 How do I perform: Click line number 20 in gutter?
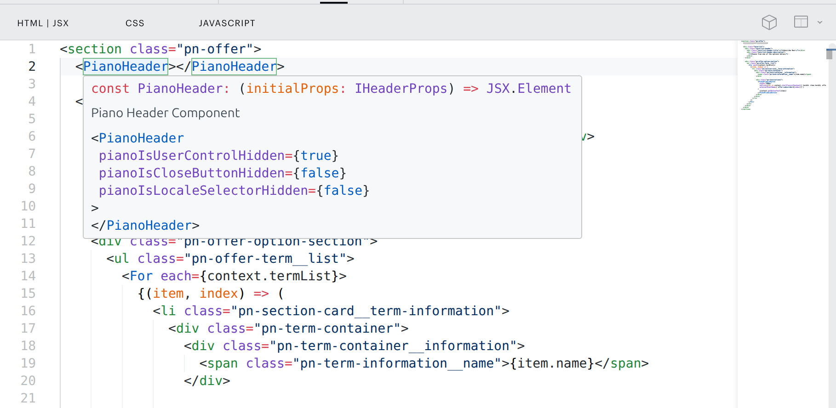28,380
